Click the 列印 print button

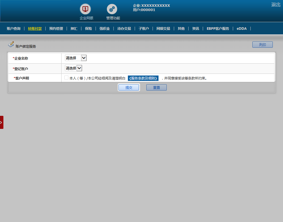[x=262, y=45]
